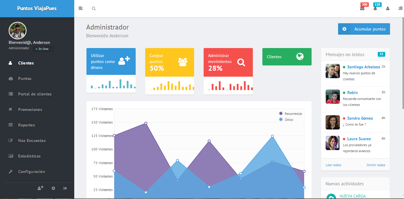Click the magnifier icon on red card
This screenshot has height=199, width=404.
click(x=241, y=62)
